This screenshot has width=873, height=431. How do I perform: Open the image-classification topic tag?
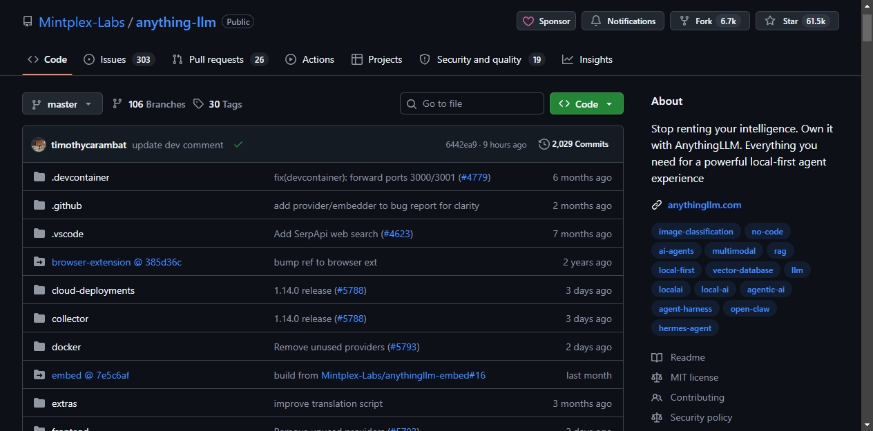click(x=696, y=232)
